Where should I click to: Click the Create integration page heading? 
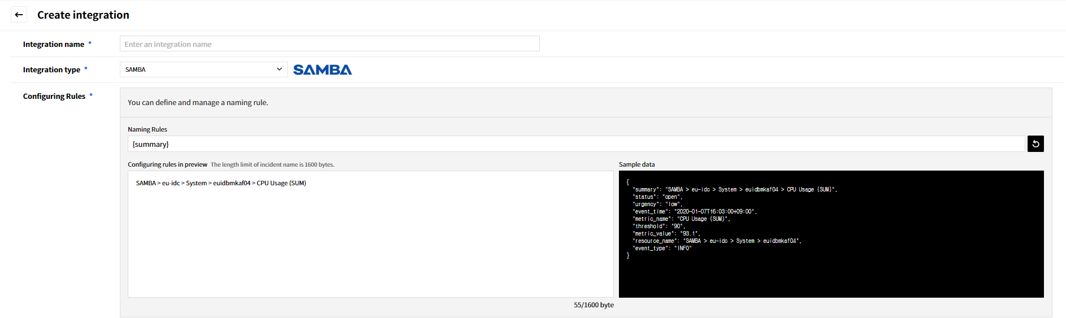coord(83,15)
